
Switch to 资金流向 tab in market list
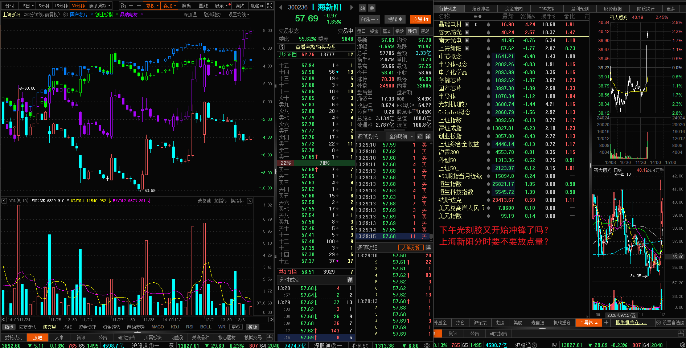(514, 9)
